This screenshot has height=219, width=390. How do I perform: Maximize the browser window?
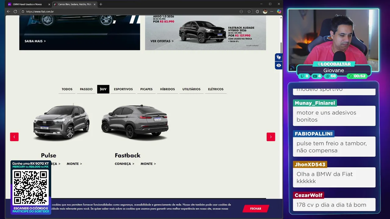coord(270,4)
